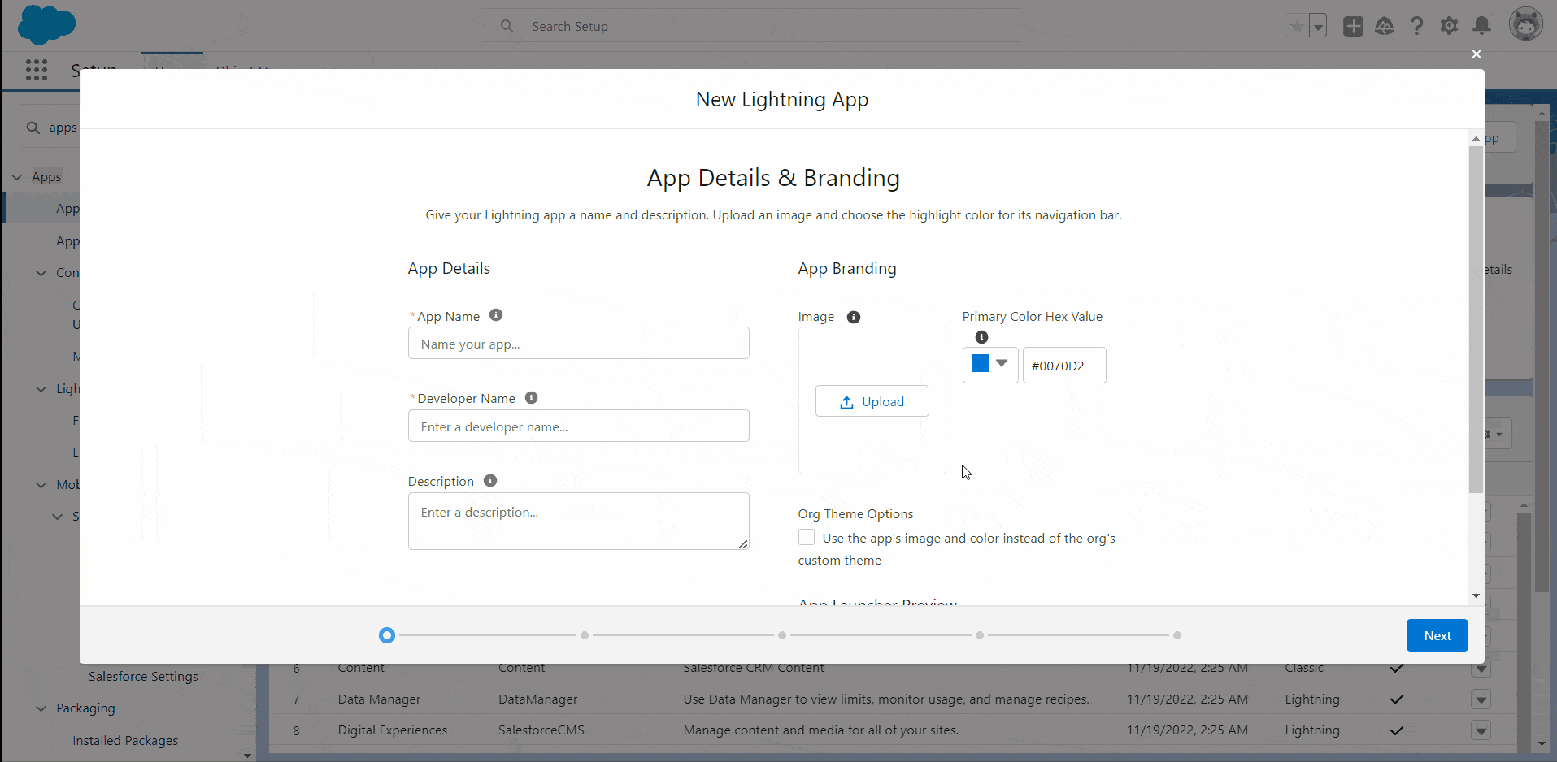Click the Upload image button
Image resolution: width=1557 pixels, height=762 pixels.
872,401
